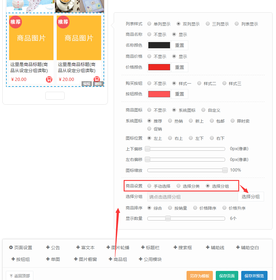This screenshot has height=280, width=276.
Task: Select 手动选择 under 商品设置
Action: coord(149,186)
